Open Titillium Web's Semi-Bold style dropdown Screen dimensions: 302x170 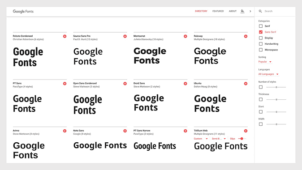tap(219, 139)
